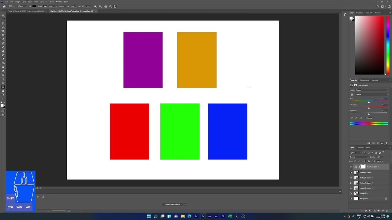Open the layer Fill dropdown arrow

(383, 161)
